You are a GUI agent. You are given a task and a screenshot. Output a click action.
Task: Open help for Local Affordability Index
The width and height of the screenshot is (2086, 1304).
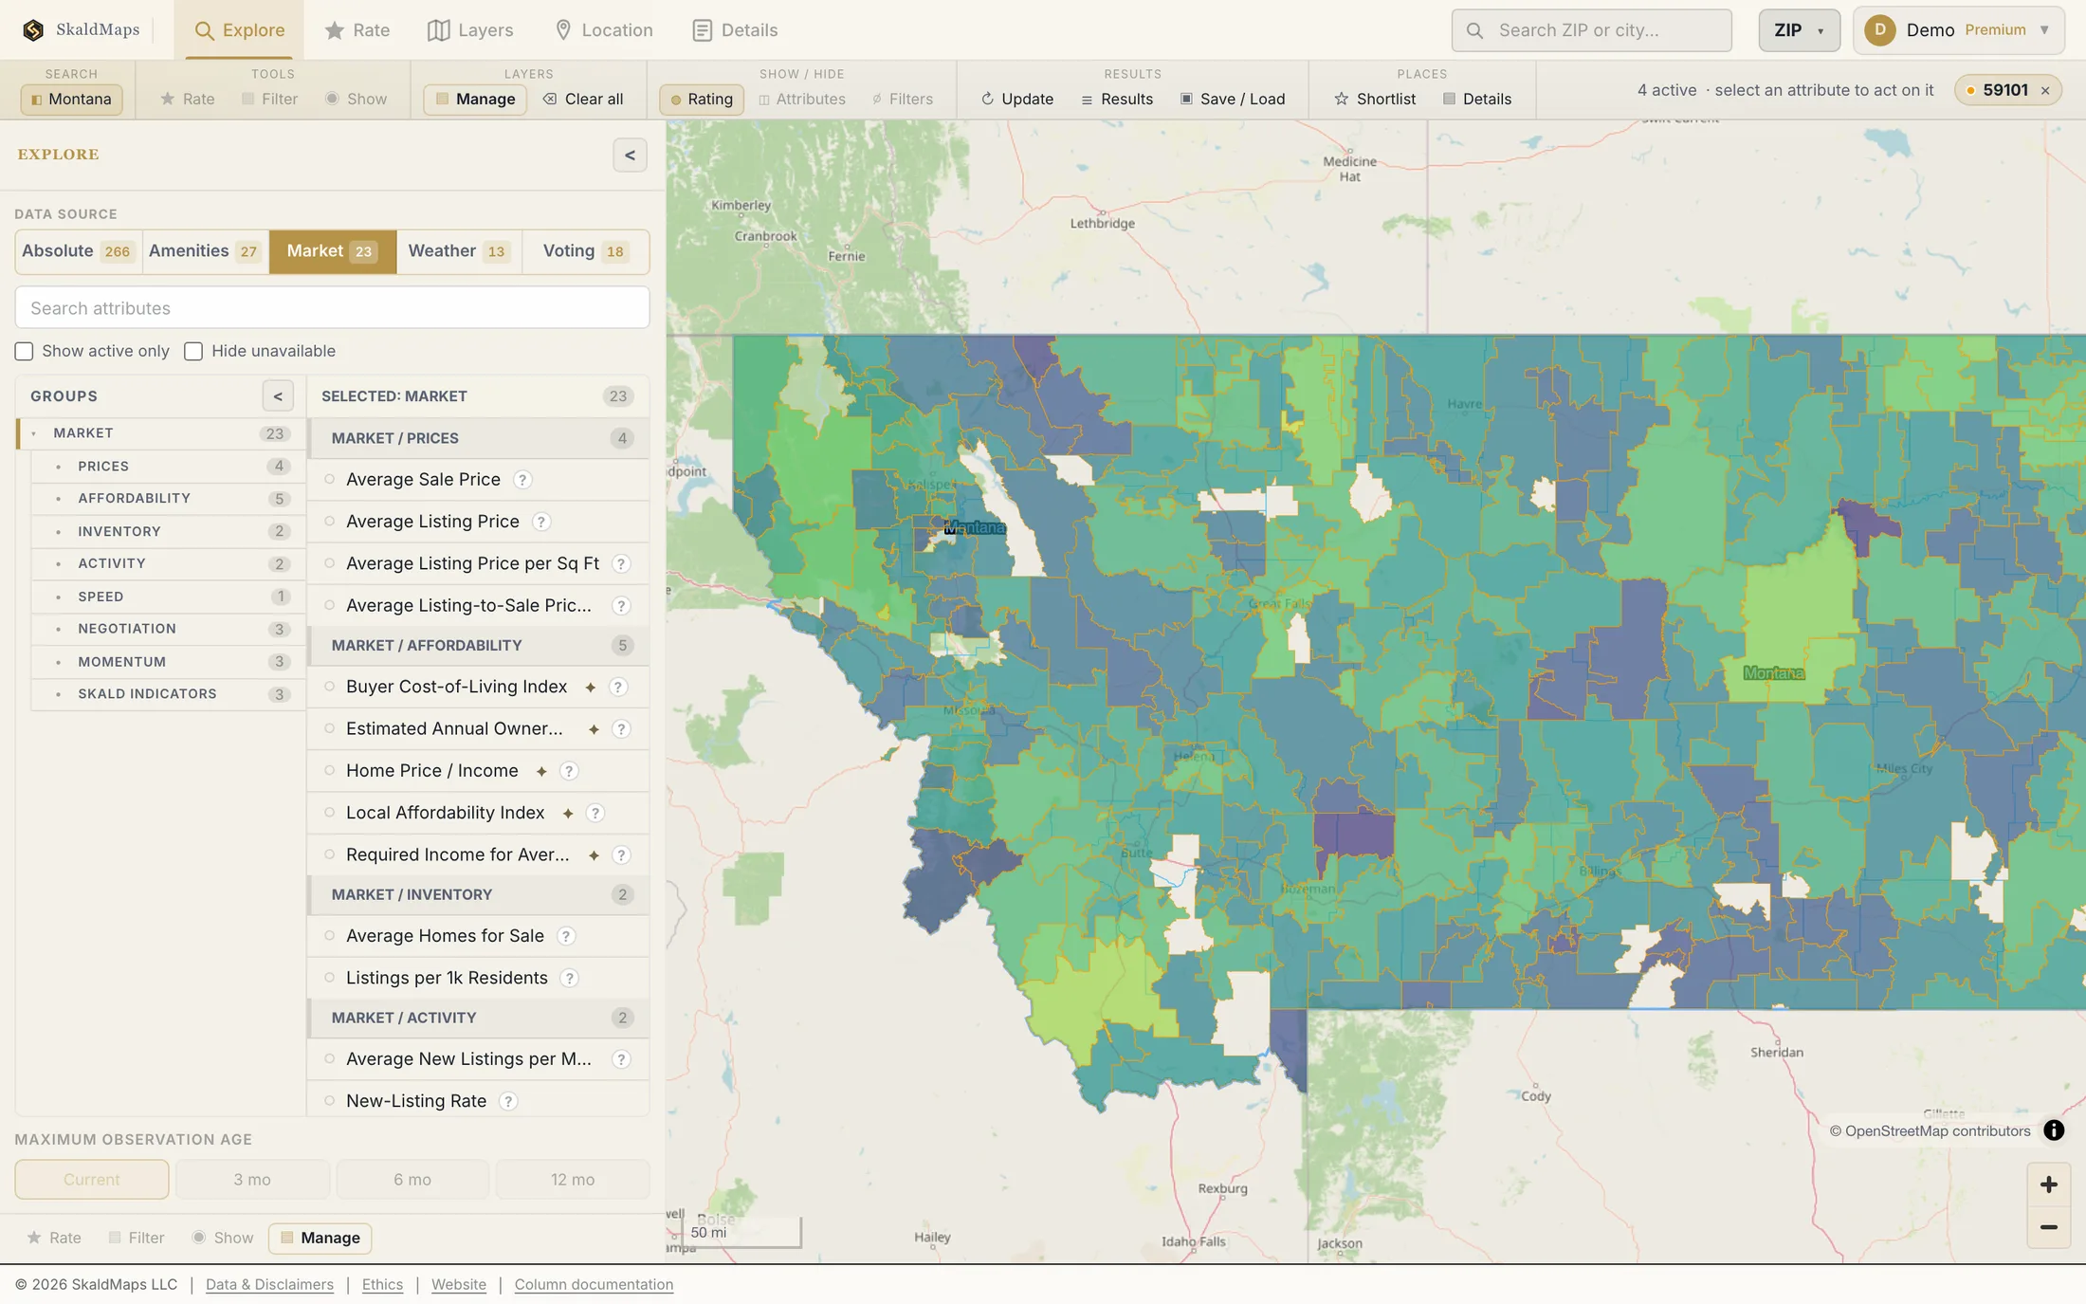coord(595,813)
